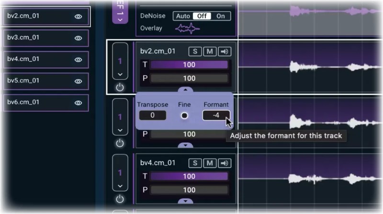Open the group dropdown beside bv2.cm_01
The height and width of the screenshot is (214, 383).
point(120,61)
